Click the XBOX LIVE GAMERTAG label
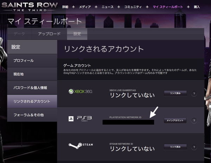Screen dimensions: 211x163 [123, 90]
